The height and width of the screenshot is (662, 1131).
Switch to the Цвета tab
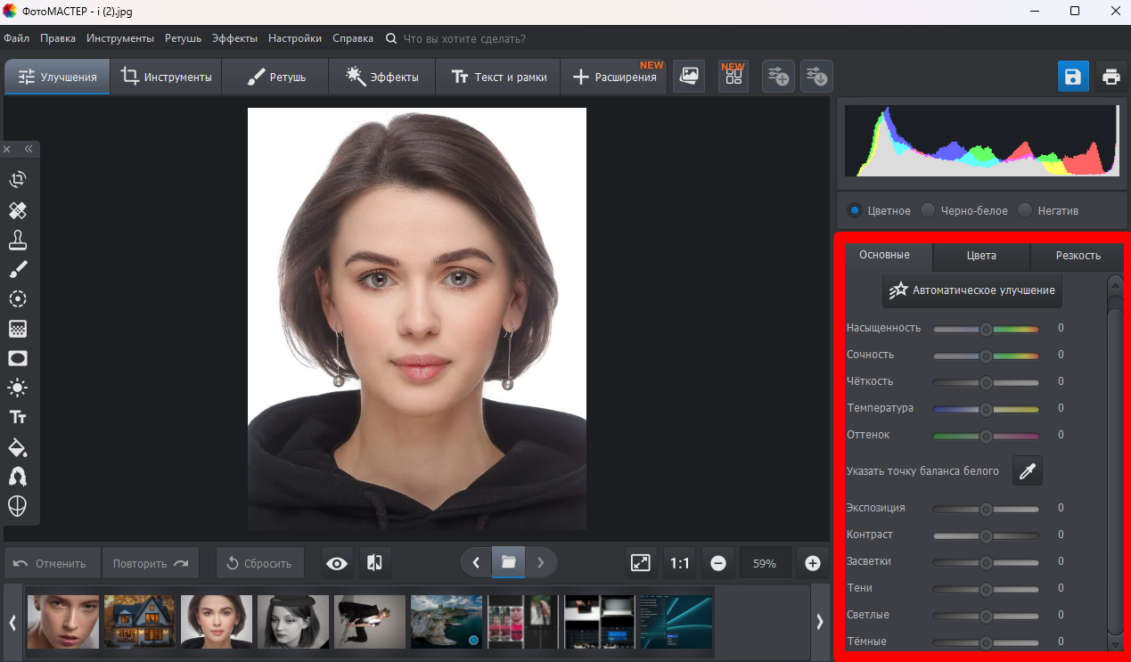[981, 256]
